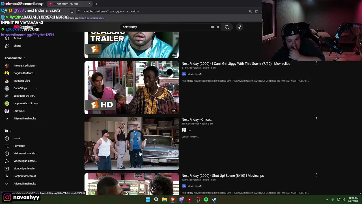Click the YouTube search magnifier button
The width and height of the screenshot is (362, 204).
(227, 27)
